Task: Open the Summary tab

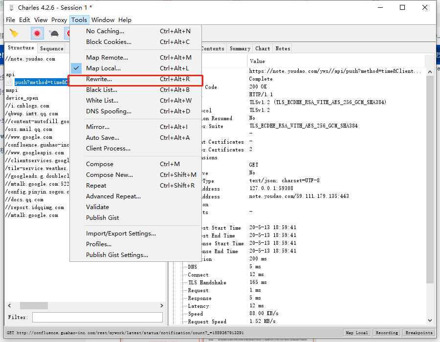Action: coord(240,48)
